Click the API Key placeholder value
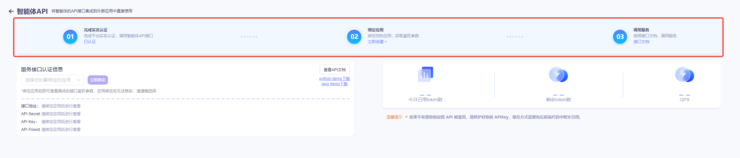 click(x=61, y=122)
